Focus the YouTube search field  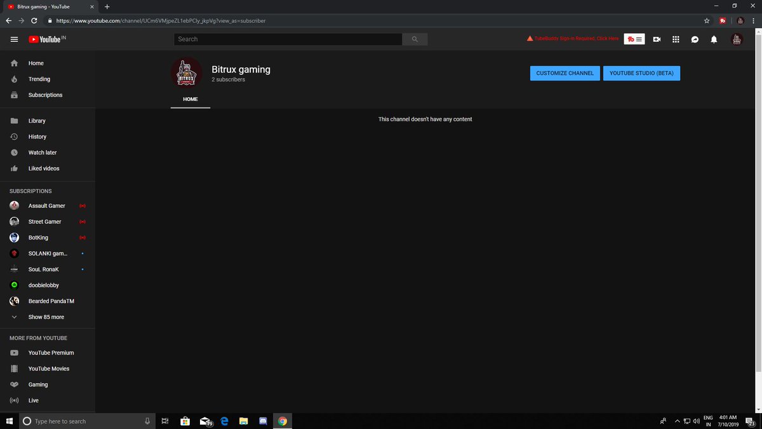(x=288, y=39)
